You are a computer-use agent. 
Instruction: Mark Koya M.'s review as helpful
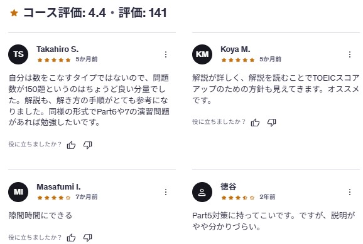[255, 122]
